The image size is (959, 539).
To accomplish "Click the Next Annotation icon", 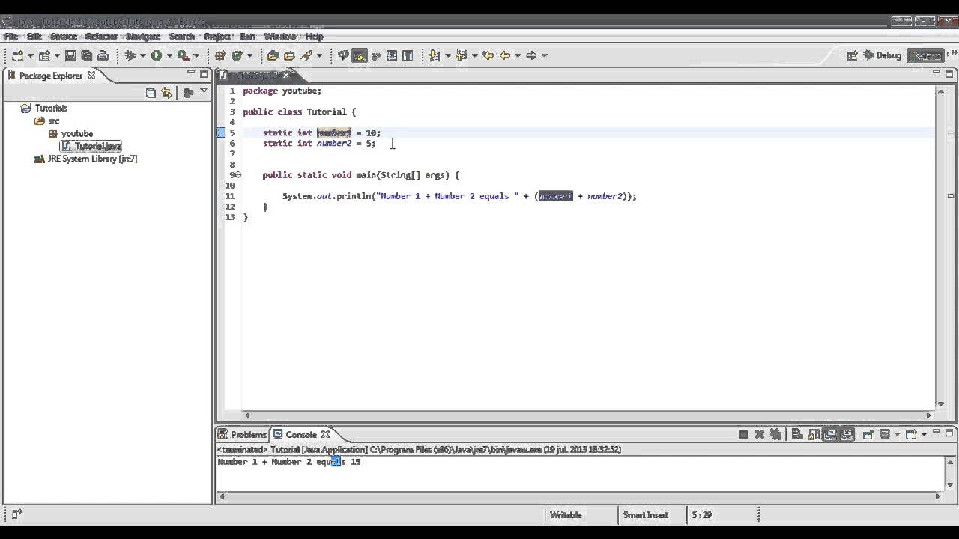I will 435,55.
